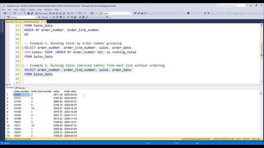This screenshot has width=264, height=148.
Task: Click the Open File folder icon
Action: pyautogui.click(x=25, y=13)
